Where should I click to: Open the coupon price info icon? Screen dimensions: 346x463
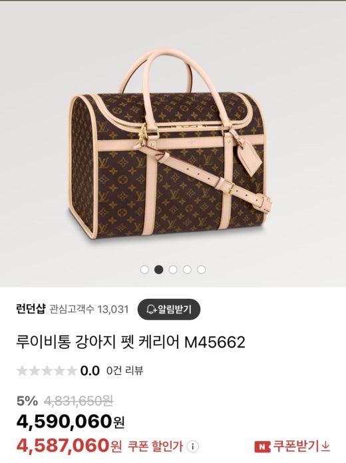[x=193, y=446]
